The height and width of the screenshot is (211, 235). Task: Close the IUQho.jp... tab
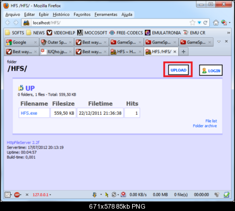(70, 52)
